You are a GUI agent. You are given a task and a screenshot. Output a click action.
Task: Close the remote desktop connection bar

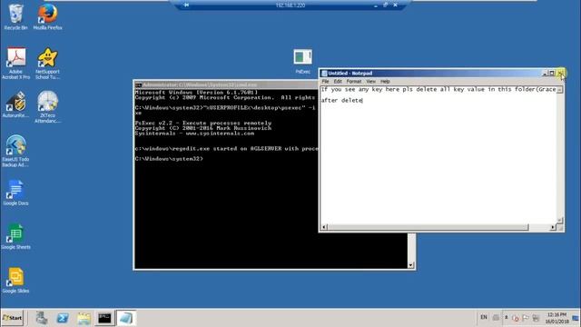tap(396, 5)
